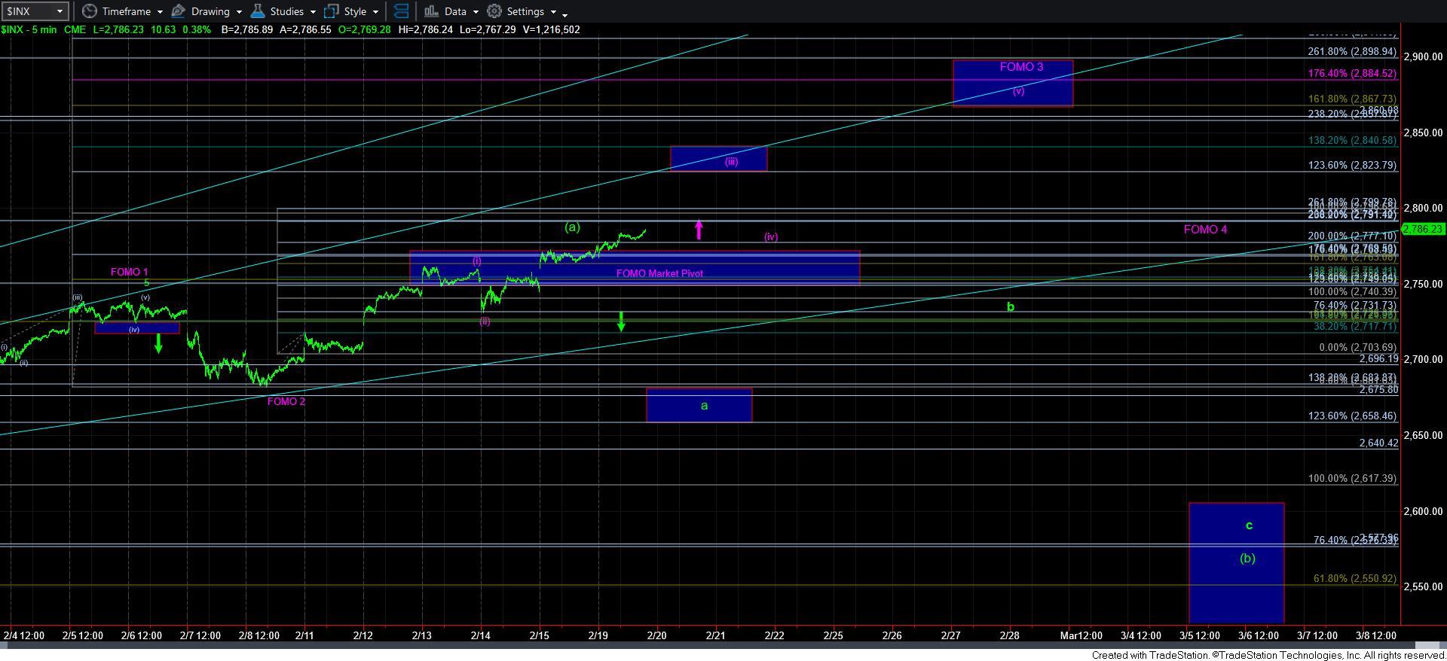The height and width of the screenshot is (661, 1447).
Task: Select the (v) label inside FOMO 3 box
Action: tap(1018, 91)
